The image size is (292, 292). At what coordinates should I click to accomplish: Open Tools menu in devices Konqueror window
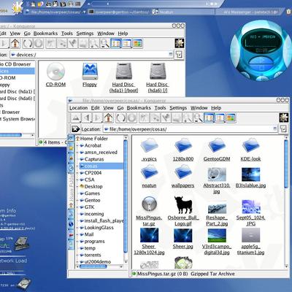(x=67, y=34)
